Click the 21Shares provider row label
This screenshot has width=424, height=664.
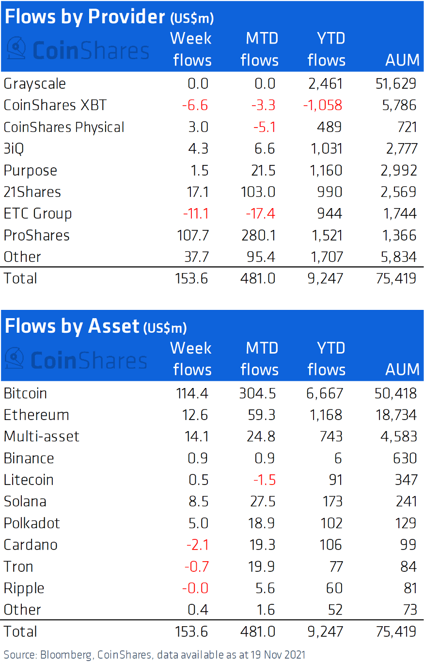(x=32, y=192)
